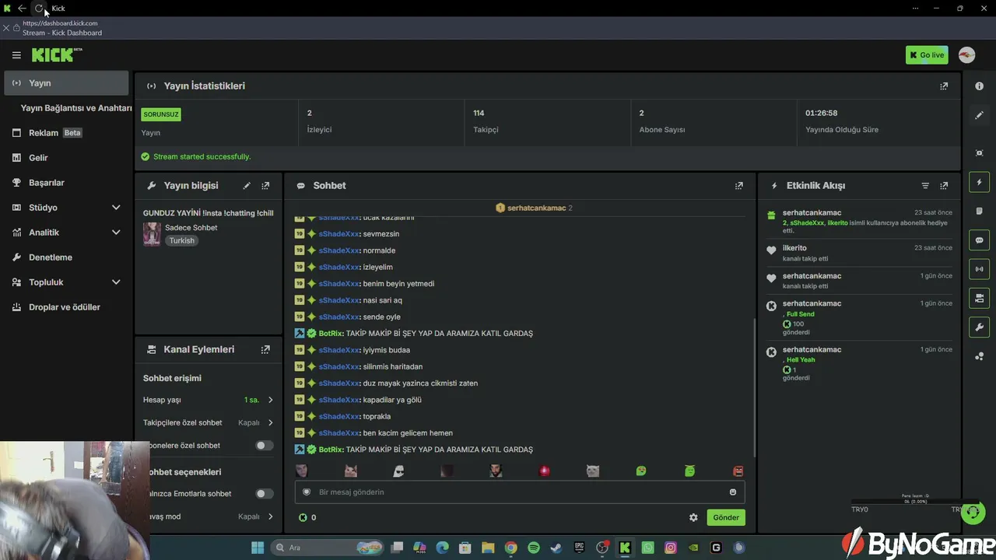996x560 pixels.
Task: Click ilkerito in the activity feed
Action: pyautogui.click(x=794, y=248)
